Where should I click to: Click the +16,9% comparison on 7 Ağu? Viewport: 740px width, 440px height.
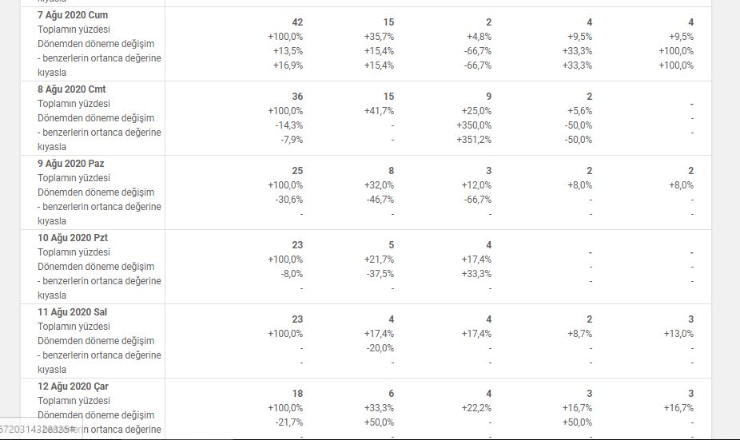(288, 65)
